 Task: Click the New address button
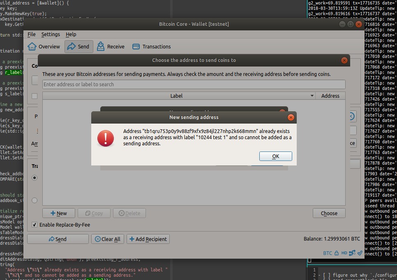tap(58, 213)
